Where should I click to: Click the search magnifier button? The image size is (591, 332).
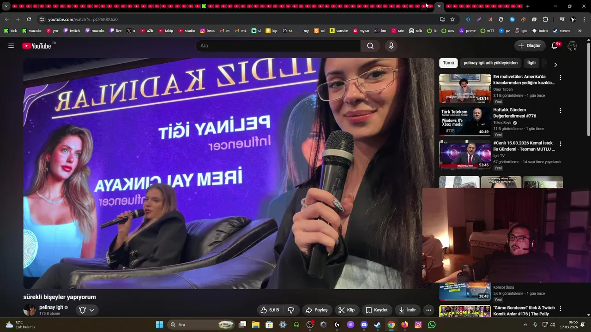coord(370,46)
